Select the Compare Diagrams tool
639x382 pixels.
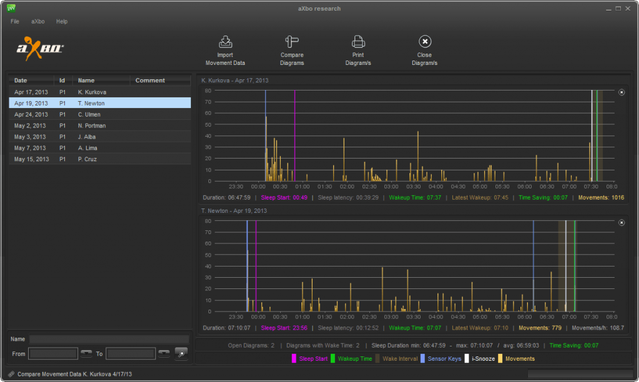click(x=291, y=44)
